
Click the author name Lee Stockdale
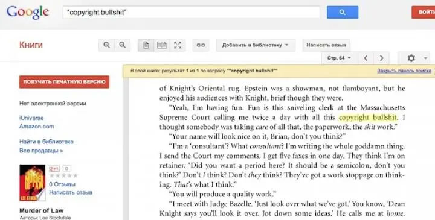point(55,218)
